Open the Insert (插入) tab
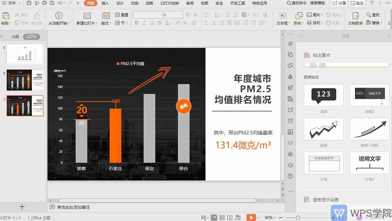The width and height of the screenshot is (392, 221). [x=105, y=3]
